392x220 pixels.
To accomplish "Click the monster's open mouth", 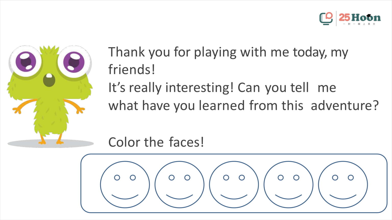I will click(x=49, y=80).
